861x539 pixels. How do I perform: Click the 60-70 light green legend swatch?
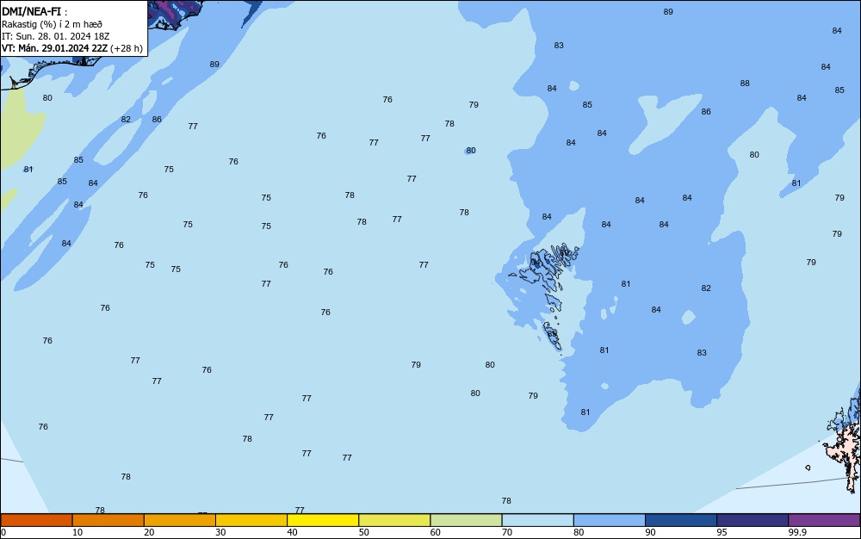466,520
